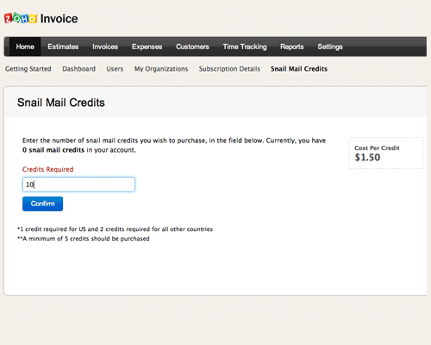Click the '1 credit required for US' note

[115, 229]
